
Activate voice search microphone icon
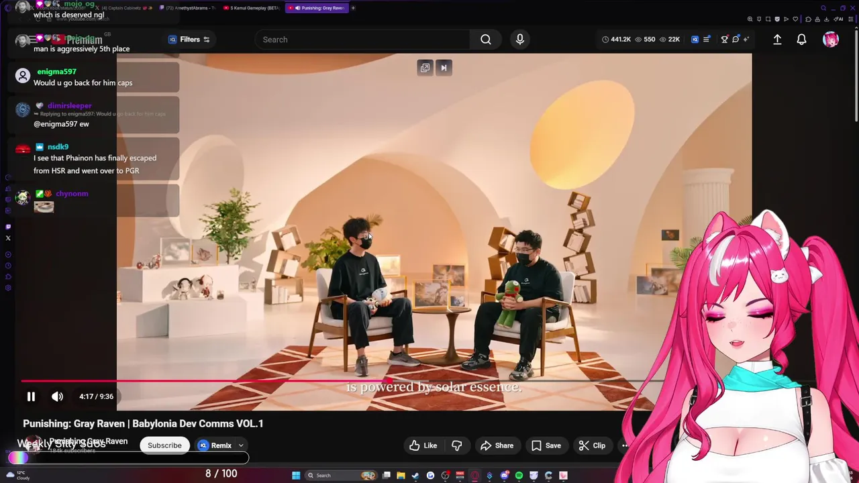pos(519,40)
